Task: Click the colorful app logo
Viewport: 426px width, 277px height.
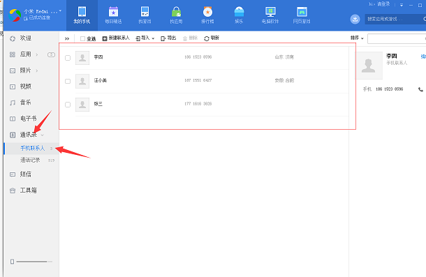Action: point(15,15)
